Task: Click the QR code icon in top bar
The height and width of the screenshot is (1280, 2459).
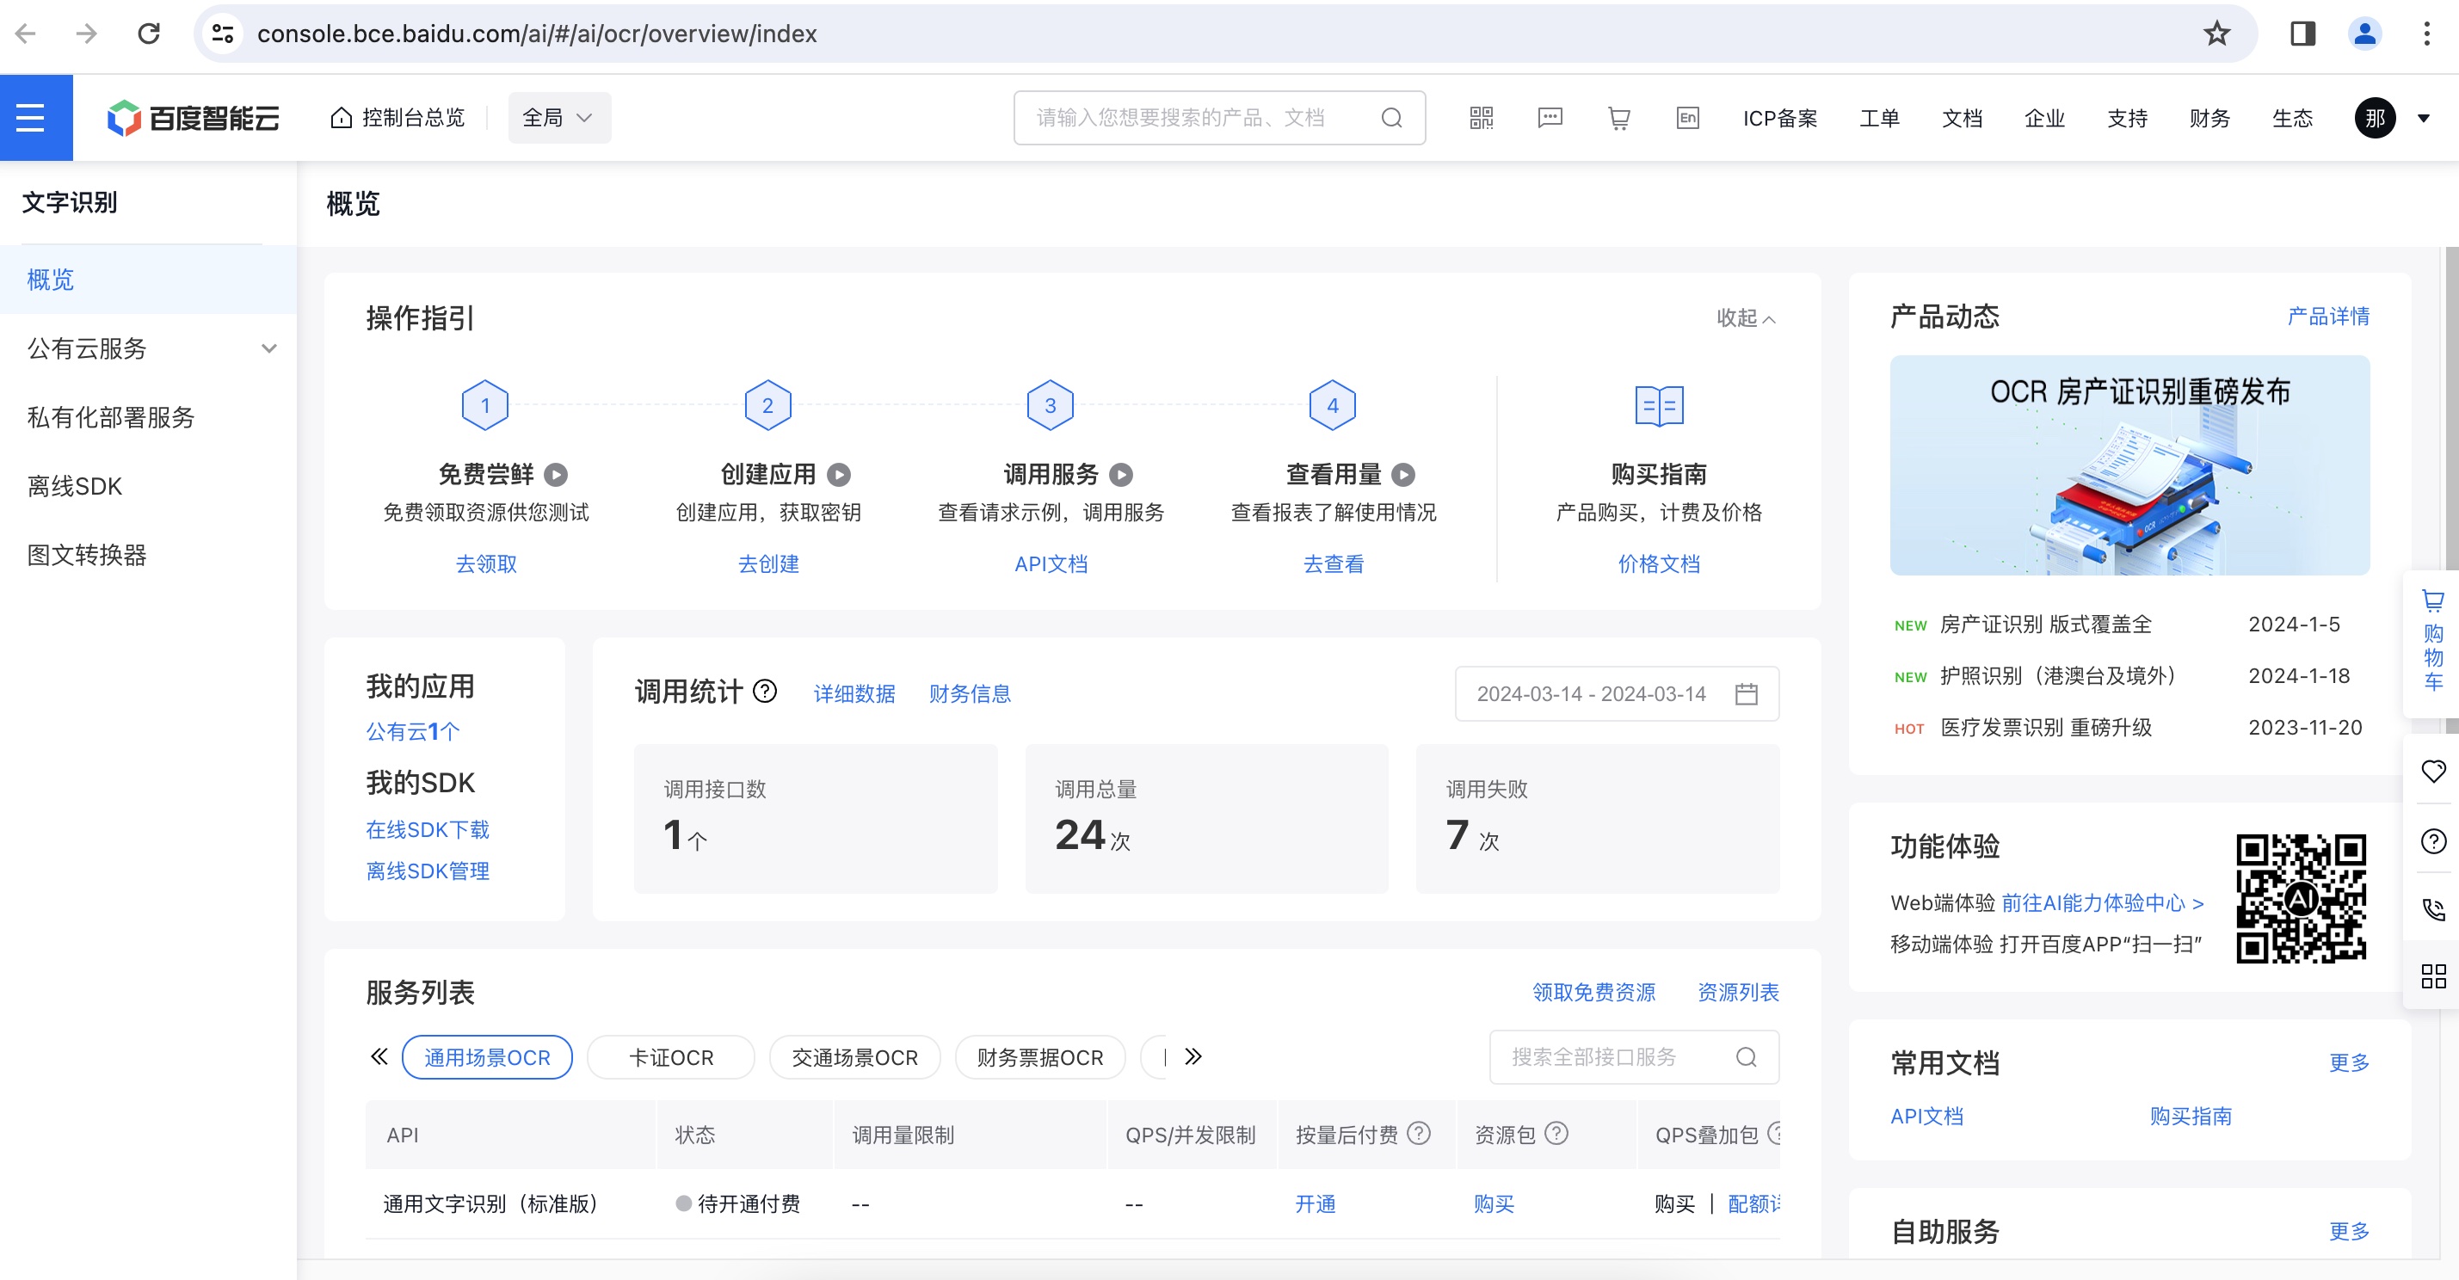Action: [1482, 117]
